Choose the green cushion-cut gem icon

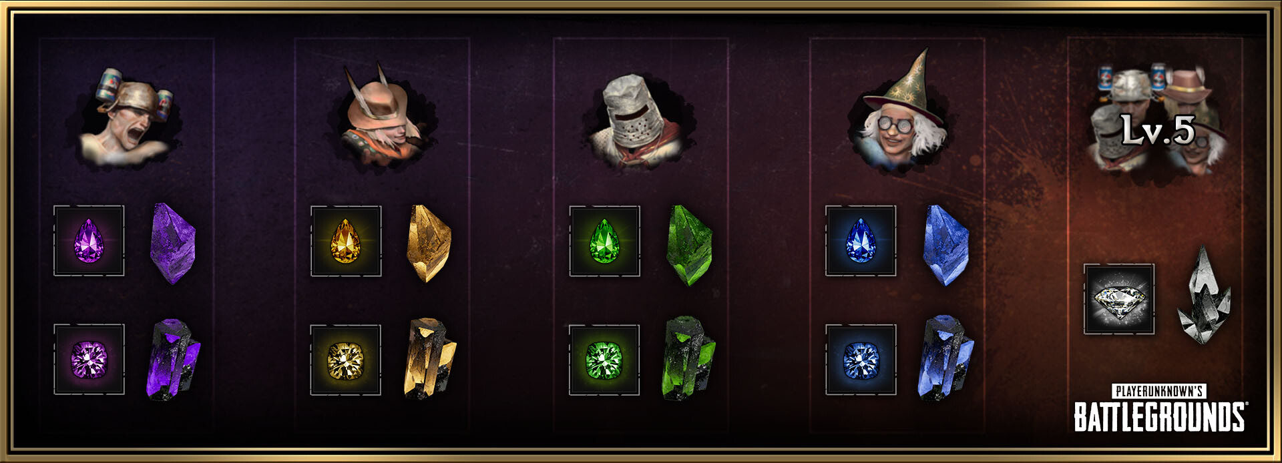pyautogui.click(x=604, y=360)
